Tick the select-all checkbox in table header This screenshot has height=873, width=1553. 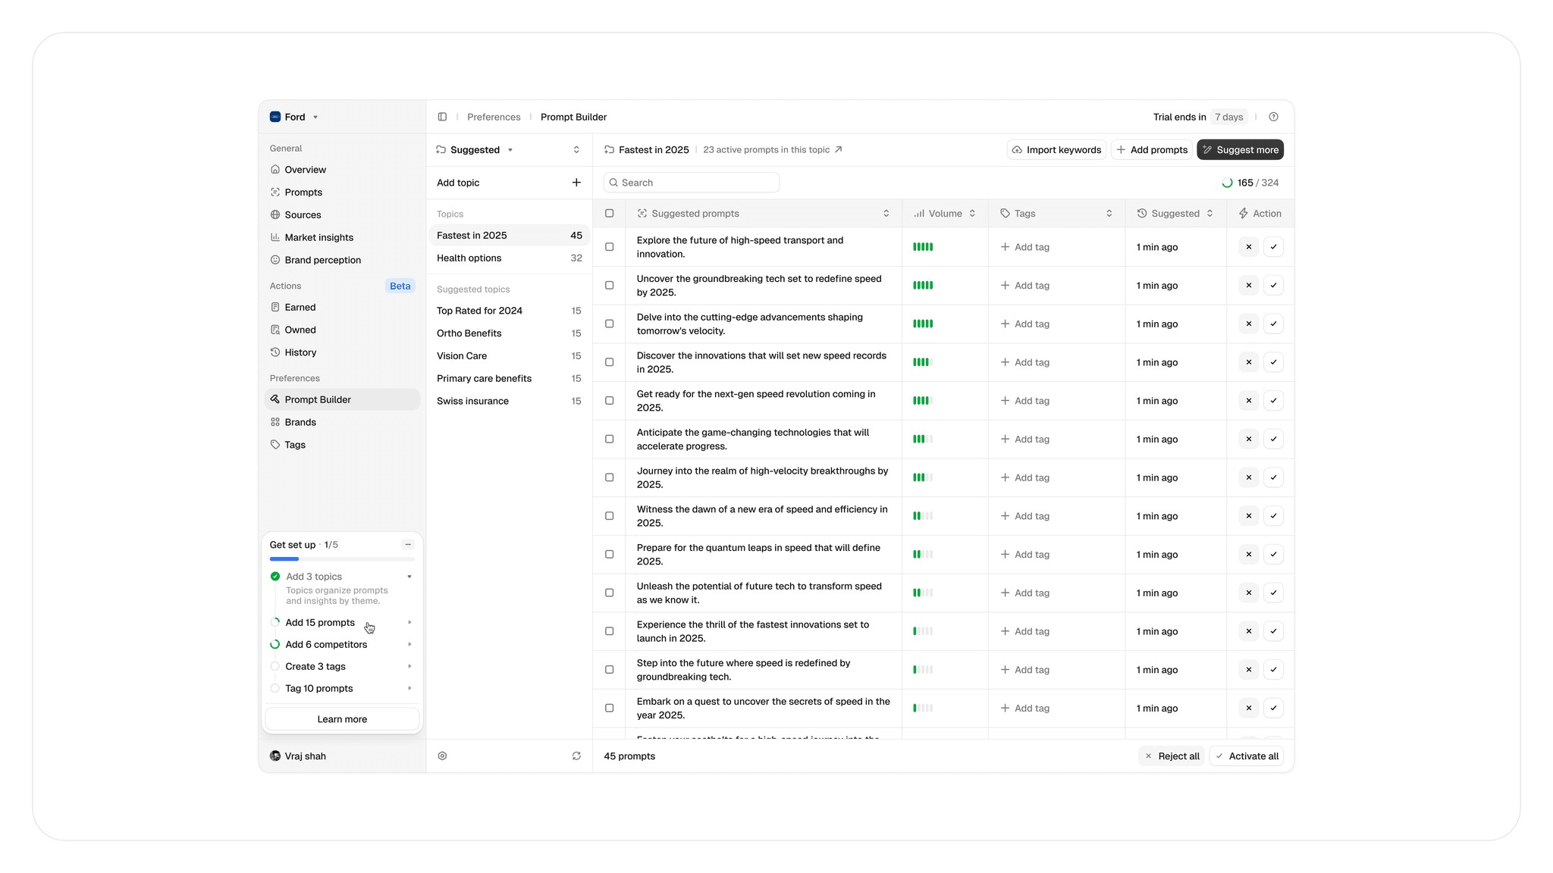click(x=609, y=214)
